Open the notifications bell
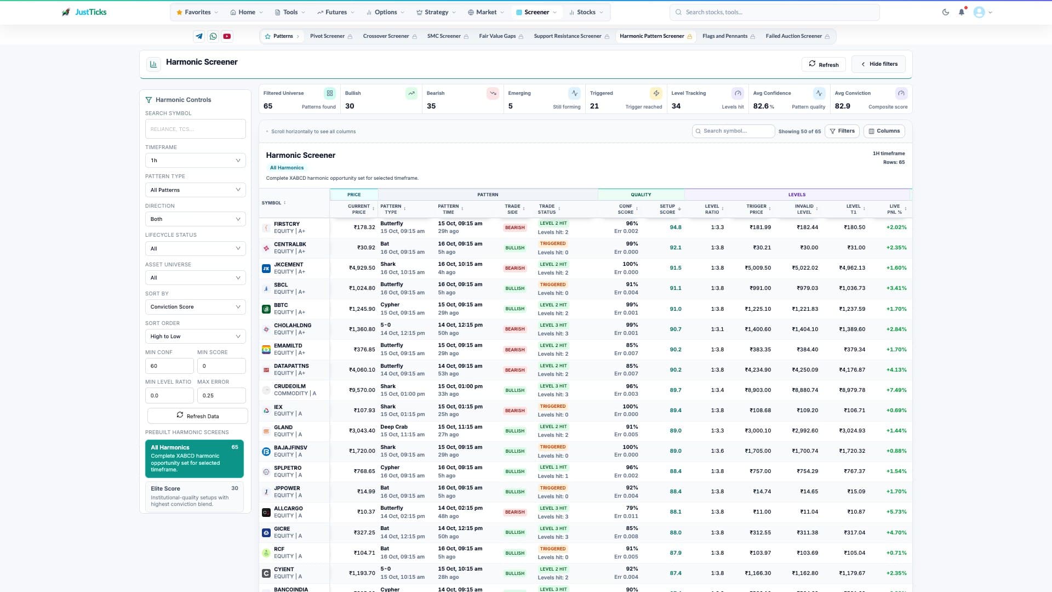The image size is (1052, 592). pyautogui.click(x=962, y=12)
